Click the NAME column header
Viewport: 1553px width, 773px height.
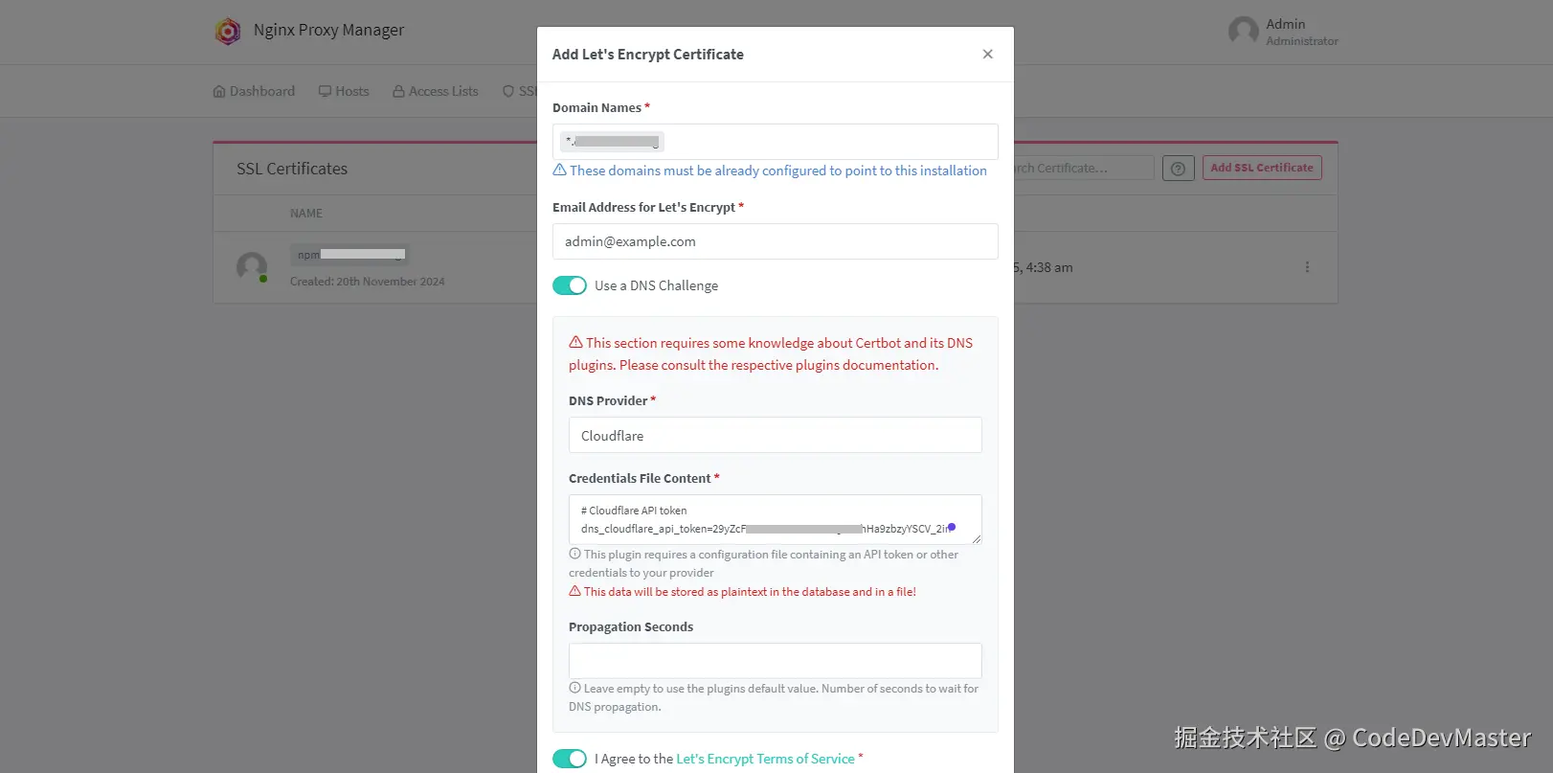point(306,214)
